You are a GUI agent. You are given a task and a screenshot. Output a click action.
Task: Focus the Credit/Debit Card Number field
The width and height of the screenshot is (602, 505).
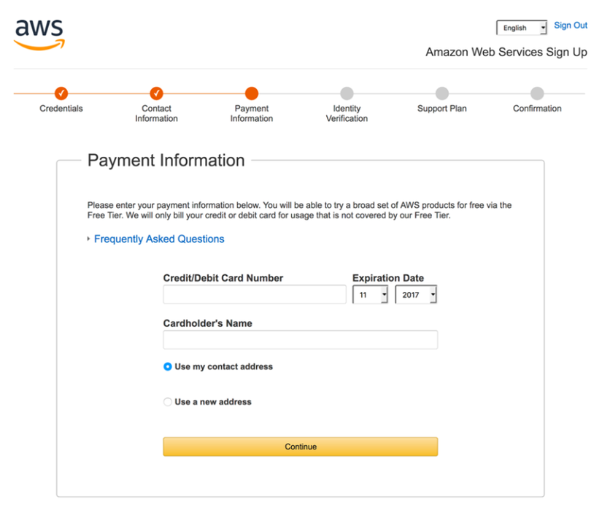[x=255, y=295]
